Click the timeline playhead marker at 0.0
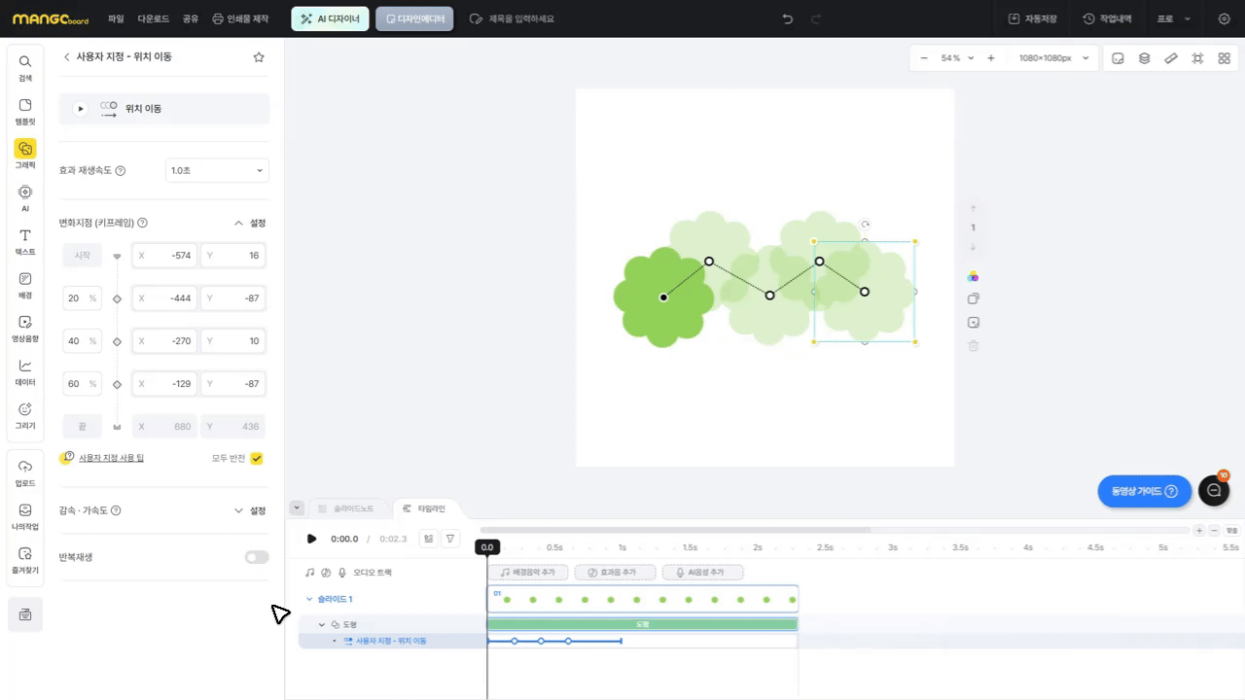Screen dimensions: 1245x700 486,547
